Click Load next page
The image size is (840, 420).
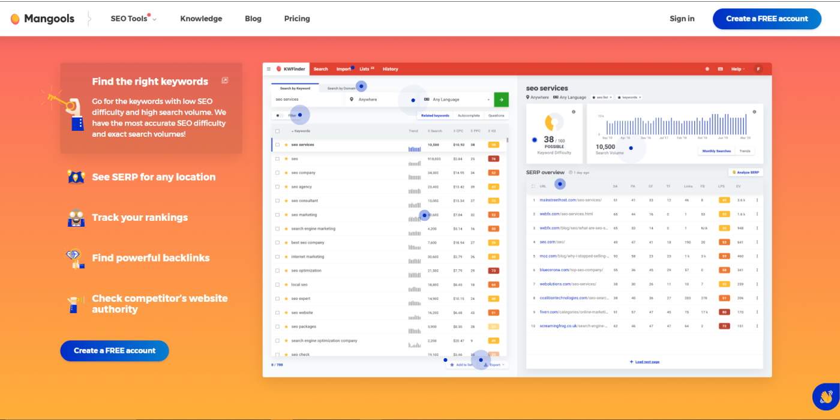click(x=644, y=362)
